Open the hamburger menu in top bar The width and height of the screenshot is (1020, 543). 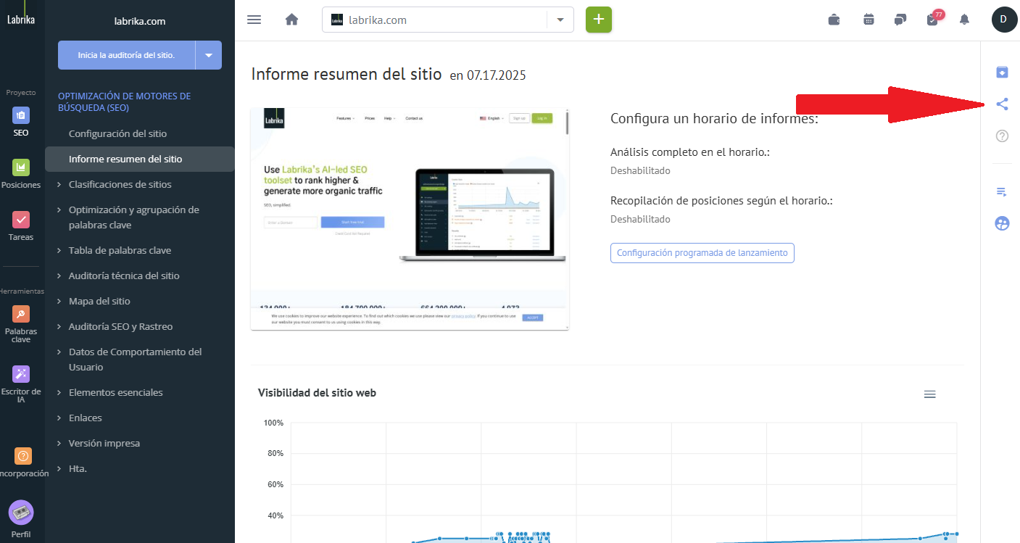pyautogui.click(x=254, y=20)
